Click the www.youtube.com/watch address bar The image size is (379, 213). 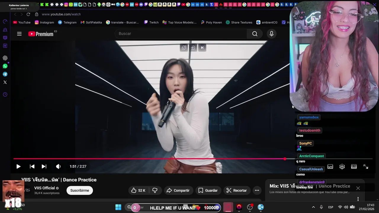pos(61,14)
